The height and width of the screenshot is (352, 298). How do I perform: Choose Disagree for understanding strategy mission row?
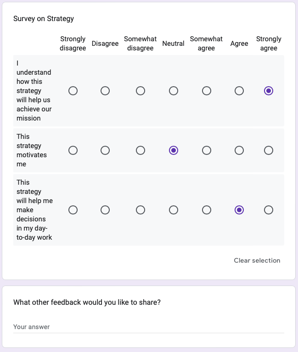pyautogui.click(x=105, y=91)
